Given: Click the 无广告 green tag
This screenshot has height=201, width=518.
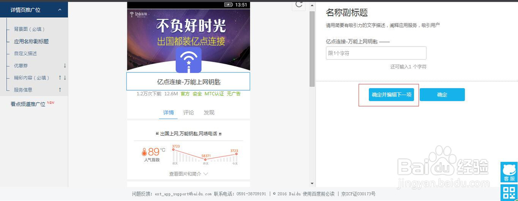Looking at the screenshot, I should click(x=234, y=94).
